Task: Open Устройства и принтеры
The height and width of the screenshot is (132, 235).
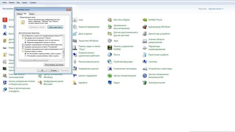Action: click(x=158, y=69)
